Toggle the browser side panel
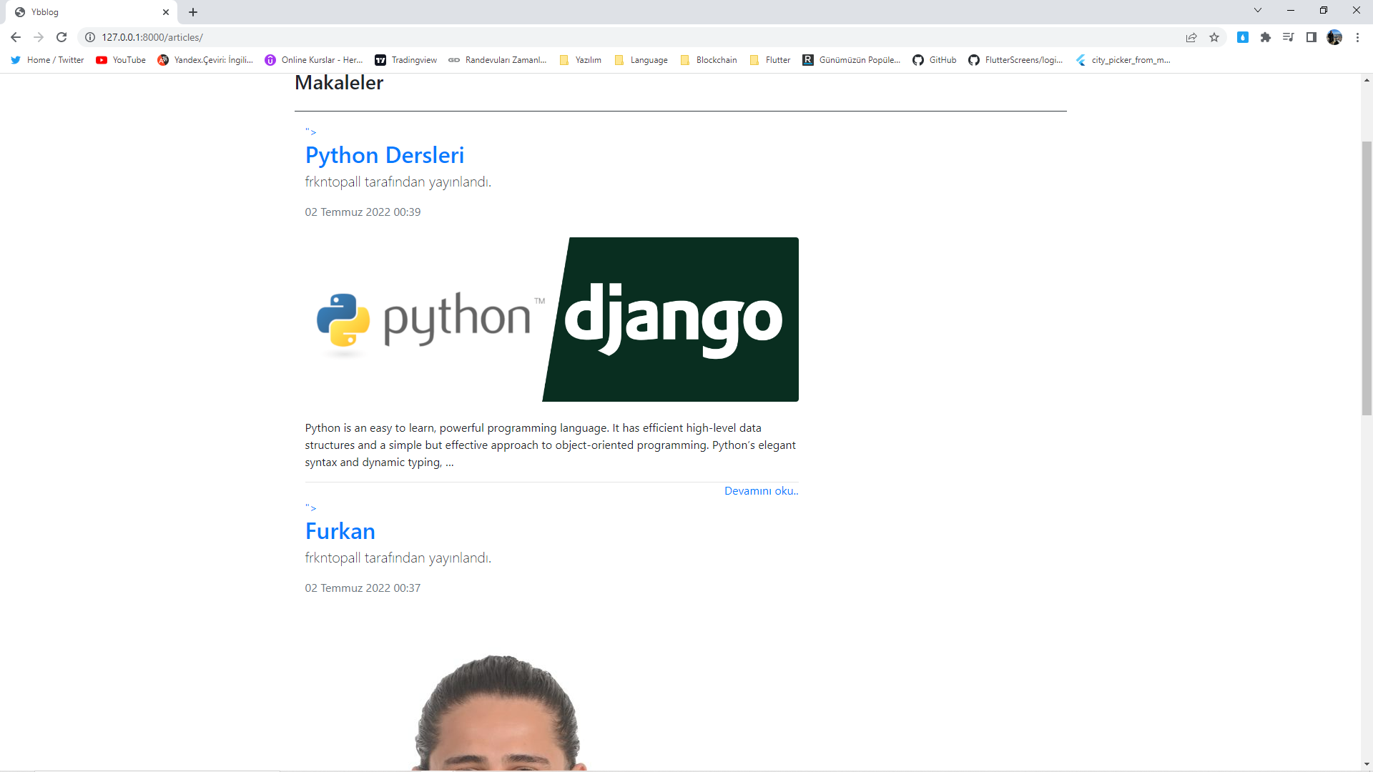 point(1312,37)
